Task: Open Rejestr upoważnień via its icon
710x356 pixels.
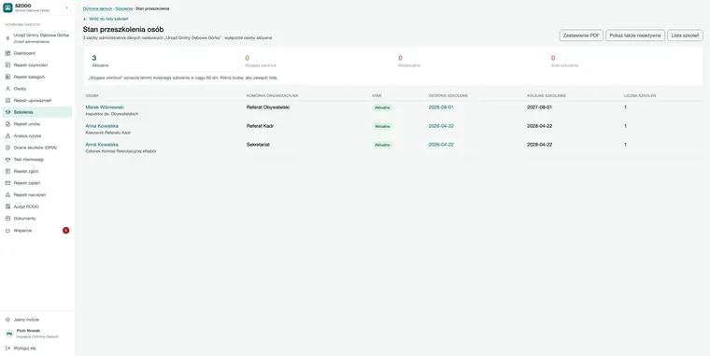Action: [7, 100]
